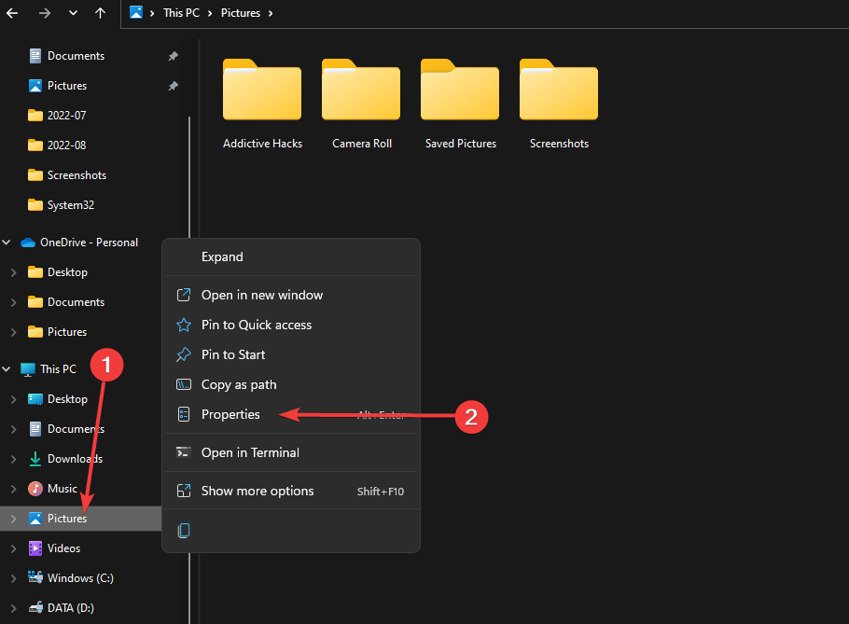Open the Addictive Hacks folder
Screen dimensions: 849x624
pos(262,90)
